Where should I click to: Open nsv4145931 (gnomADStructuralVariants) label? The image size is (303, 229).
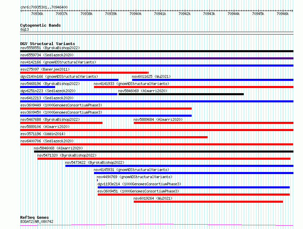(x=131, y=170)
